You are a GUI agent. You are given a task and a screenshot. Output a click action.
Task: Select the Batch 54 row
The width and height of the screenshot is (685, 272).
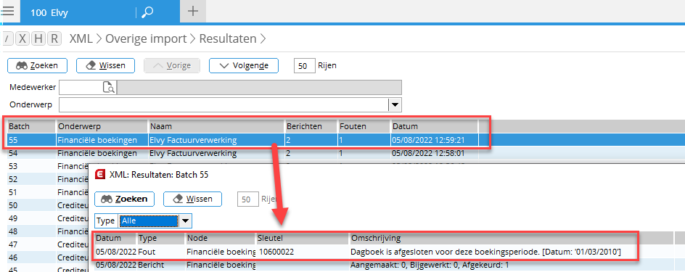(346, 153)
